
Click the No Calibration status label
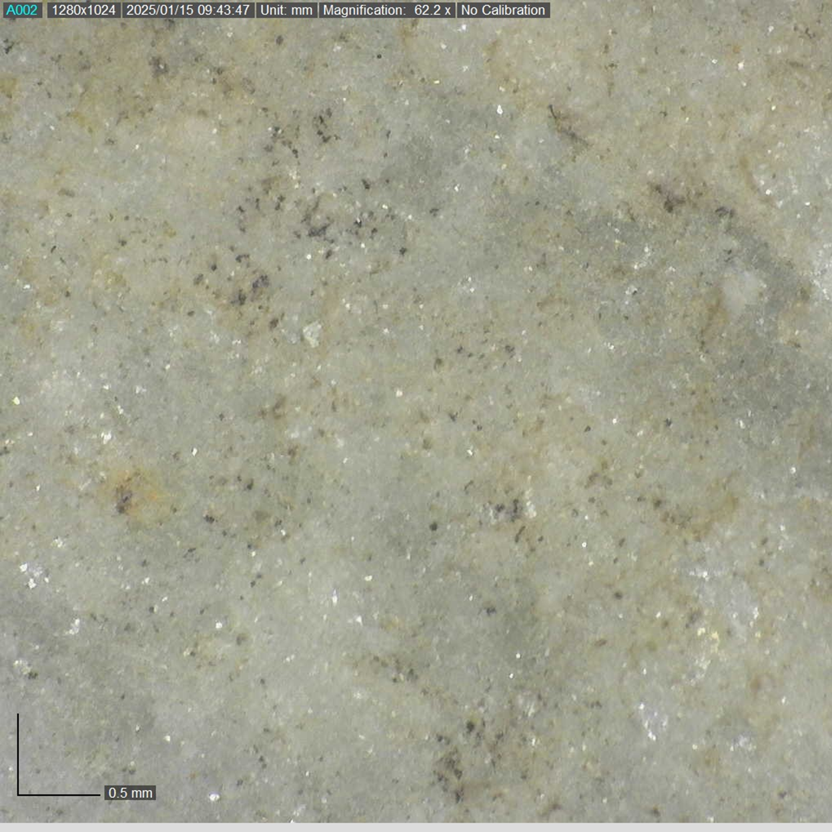click(x=503, y=10)
